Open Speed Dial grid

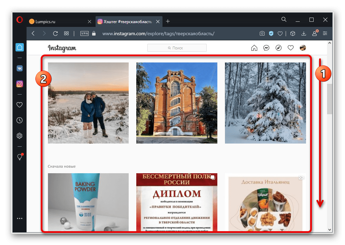point(67,33)
